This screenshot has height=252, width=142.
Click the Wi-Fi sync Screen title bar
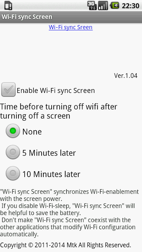point(71,17)
